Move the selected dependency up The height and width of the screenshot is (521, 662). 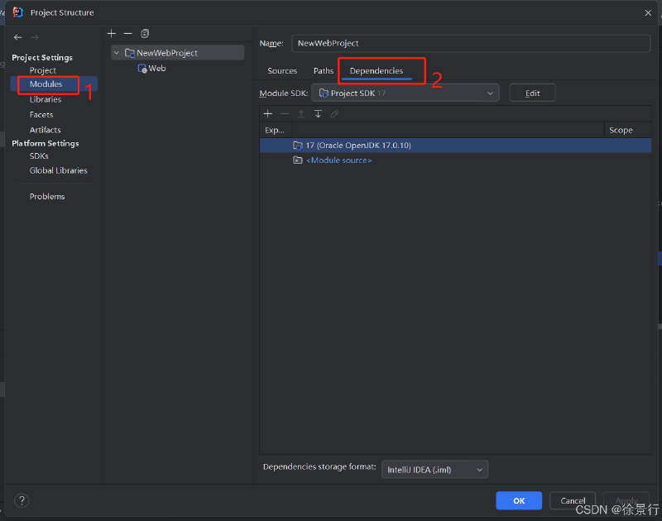[x=301, y=114]
